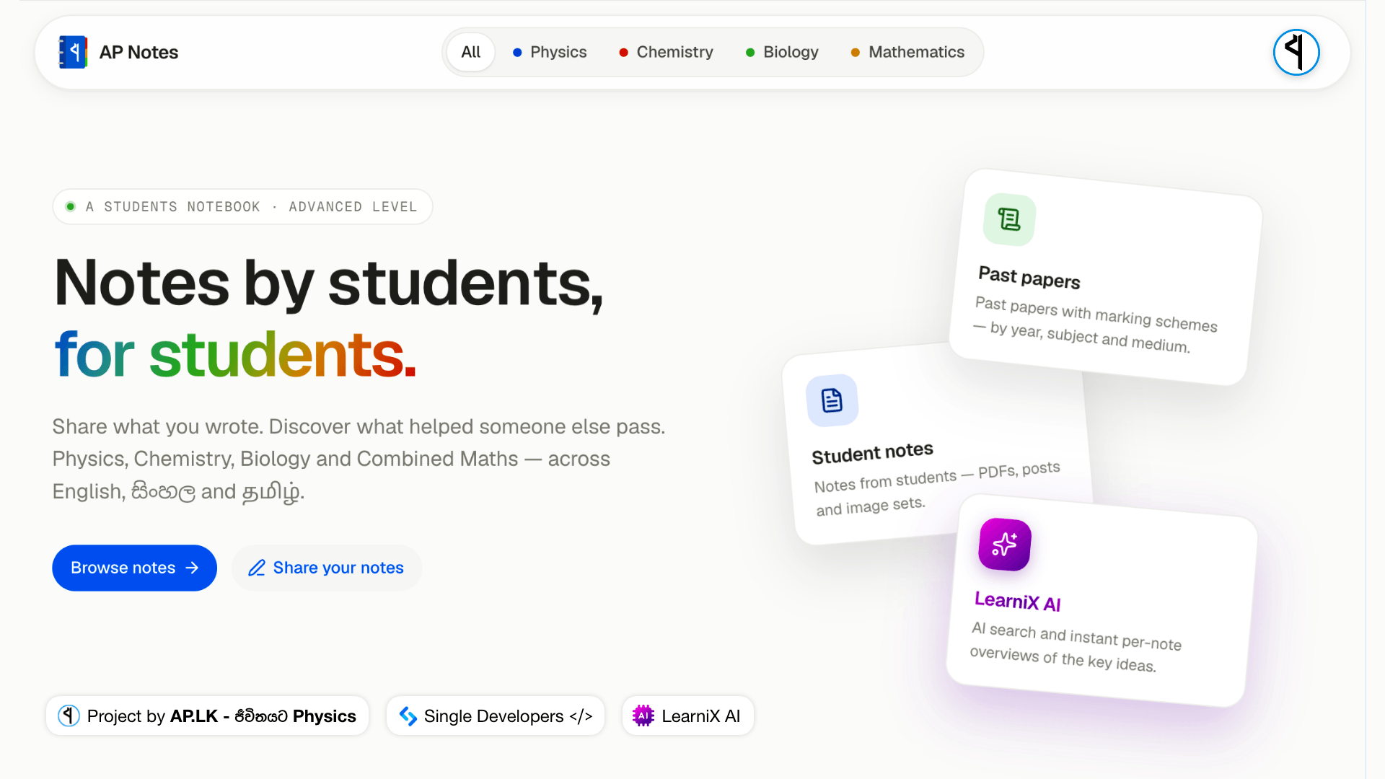This screenshot has height=779, width=1385.
Task: Open the LearniX AI footer badge
Action: pyautogui.click(x=687, y=716)
